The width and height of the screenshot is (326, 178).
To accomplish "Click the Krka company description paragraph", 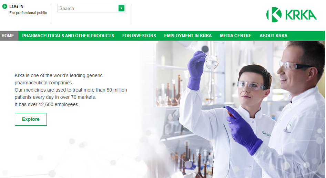I will 71,90.
